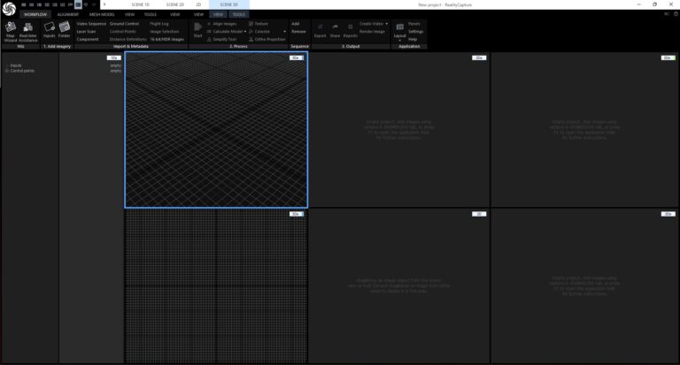680x365 pixels.
Task: Select the Inputs item in tree
Action: point(16,65)
